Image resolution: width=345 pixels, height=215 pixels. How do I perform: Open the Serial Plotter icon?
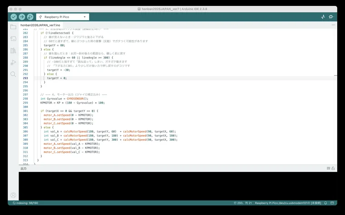(x=323, y=17)
